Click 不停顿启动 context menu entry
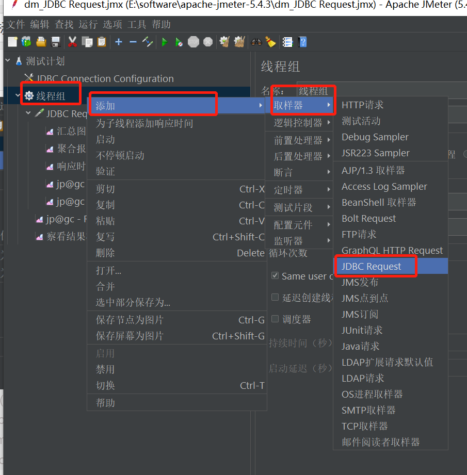 177,155
